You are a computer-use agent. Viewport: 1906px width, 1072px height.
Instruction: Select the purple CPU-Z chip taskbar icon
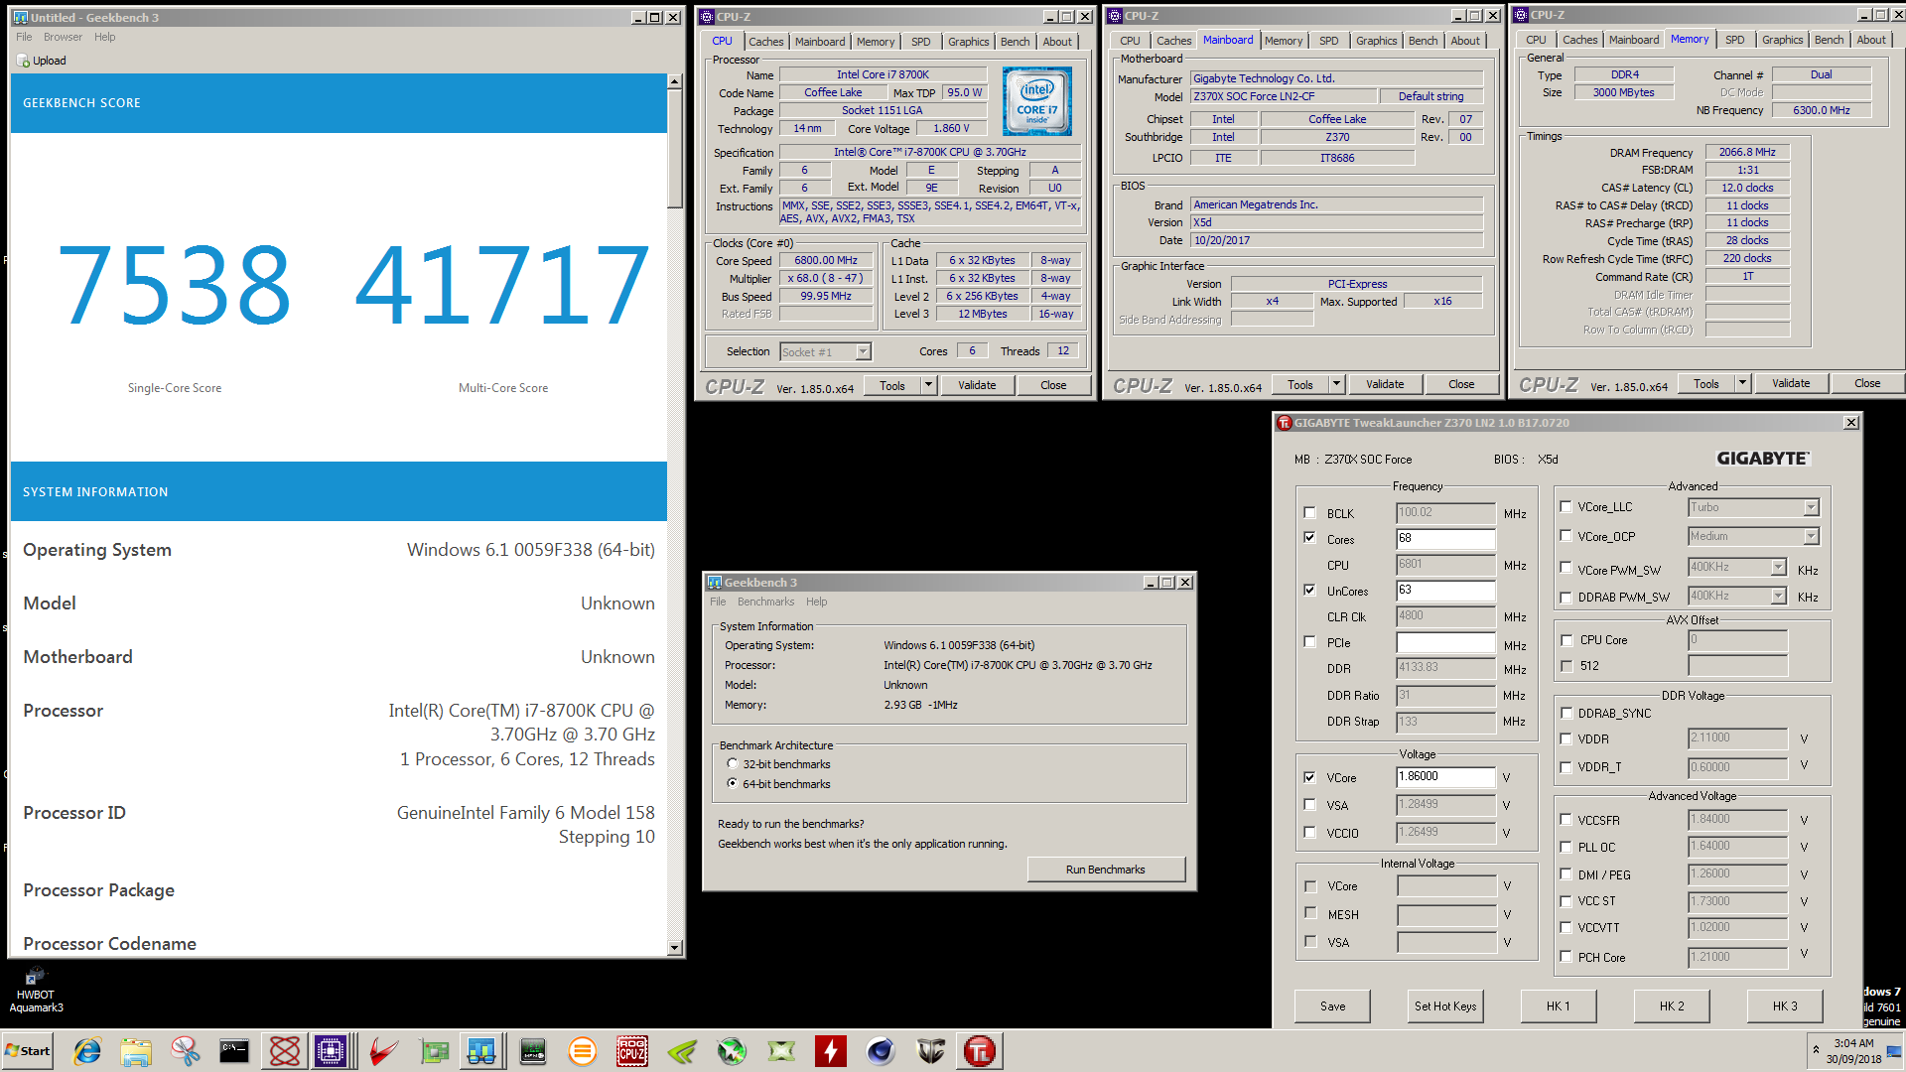(x=331, y=1051)
